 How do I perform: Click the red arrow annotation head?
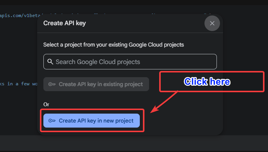click(x=155, y=110)
